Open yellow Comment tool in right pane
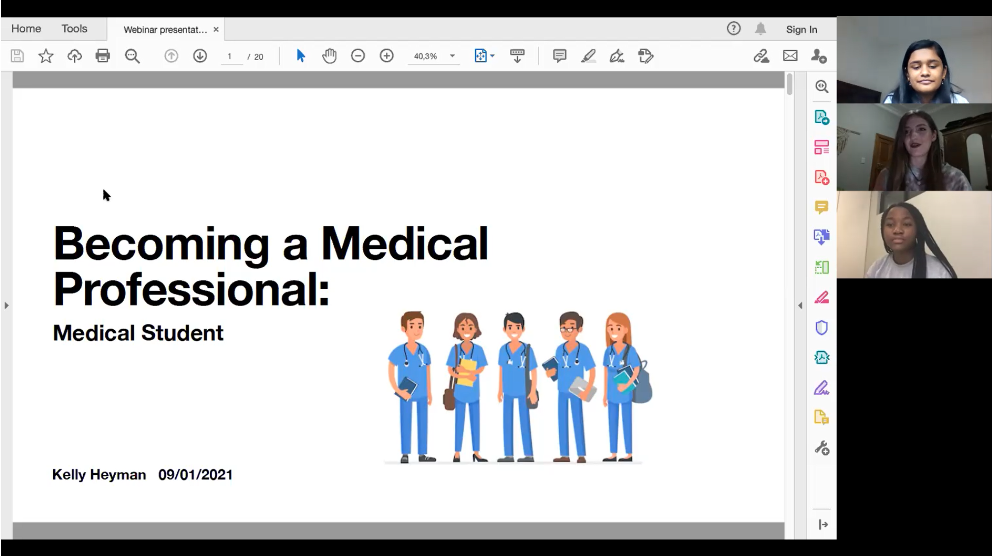992x556 pixels. [x=821, y=207]
